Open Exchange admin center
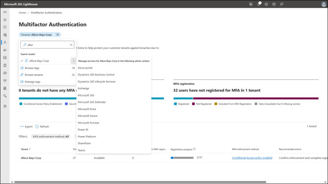This screenshot has width=328, height=184. (x=83, y=89)
